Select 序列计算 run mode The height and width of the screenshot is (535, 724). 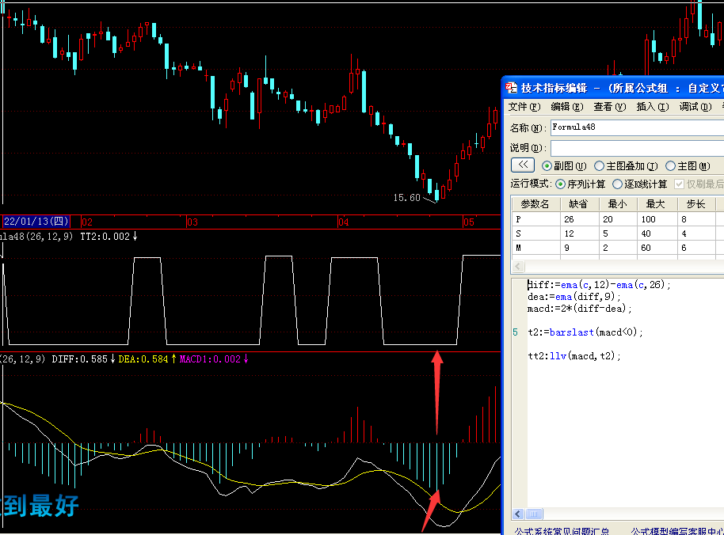click(560, 184)
